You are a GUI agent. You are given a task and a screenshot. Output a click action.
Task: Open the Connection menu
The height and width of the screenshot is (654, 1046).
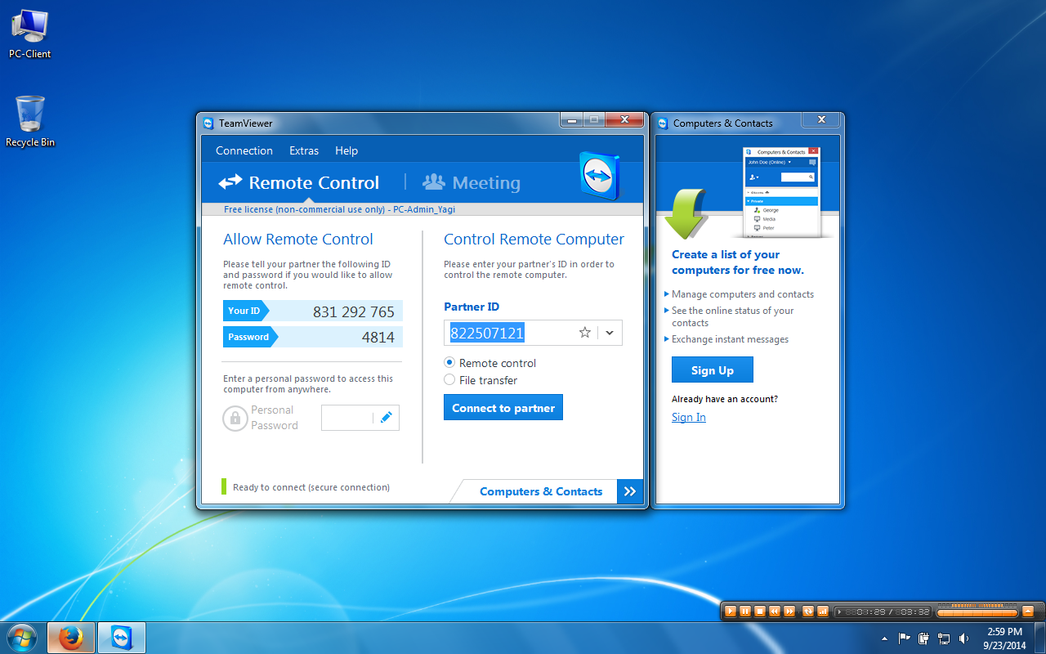point(244,150)
